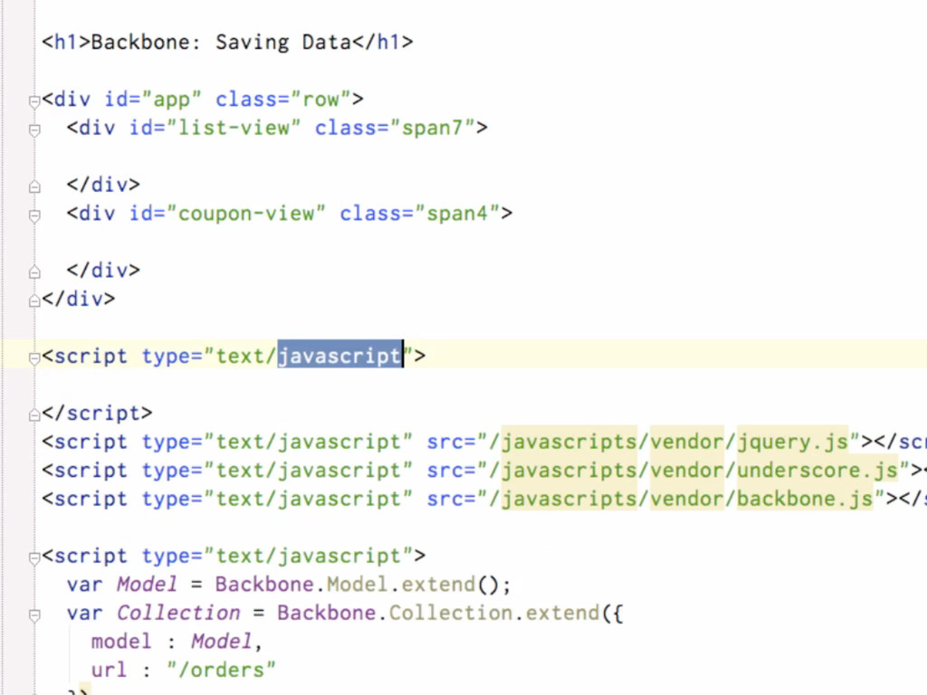Click type attribute on the jquery script line
Image resolution: width=927 pixels, height=695 pixels.
coord(277,442)
